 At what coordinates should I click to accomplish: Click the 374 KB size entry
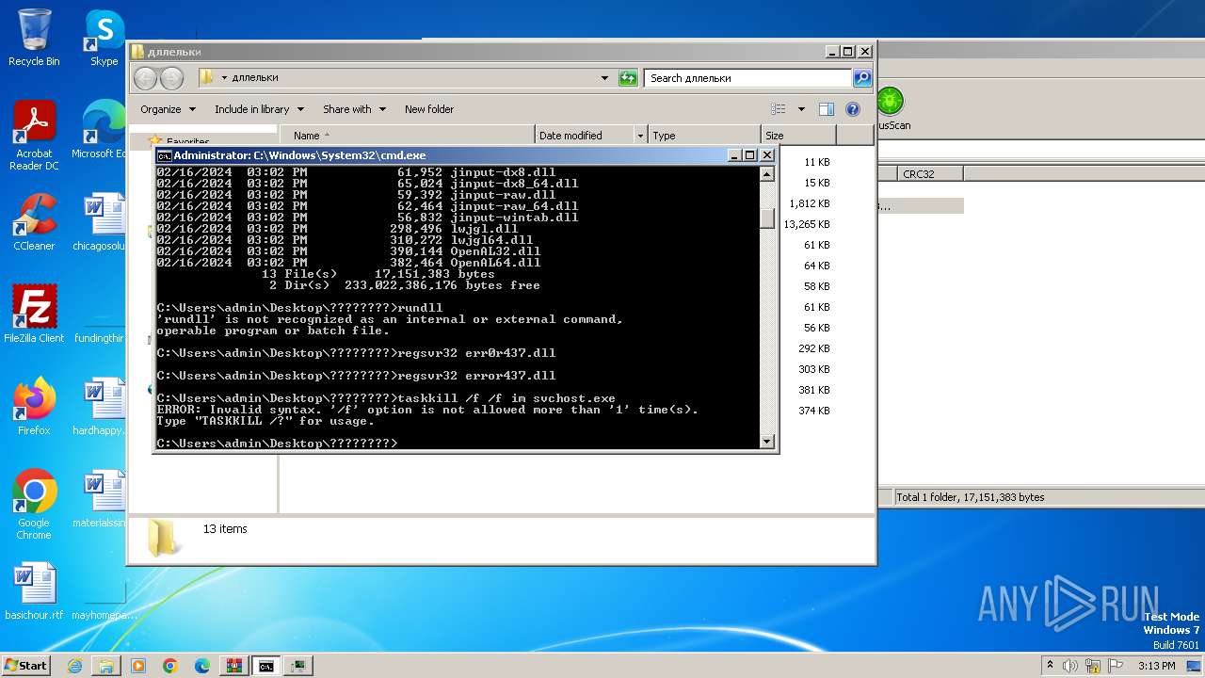814,411
